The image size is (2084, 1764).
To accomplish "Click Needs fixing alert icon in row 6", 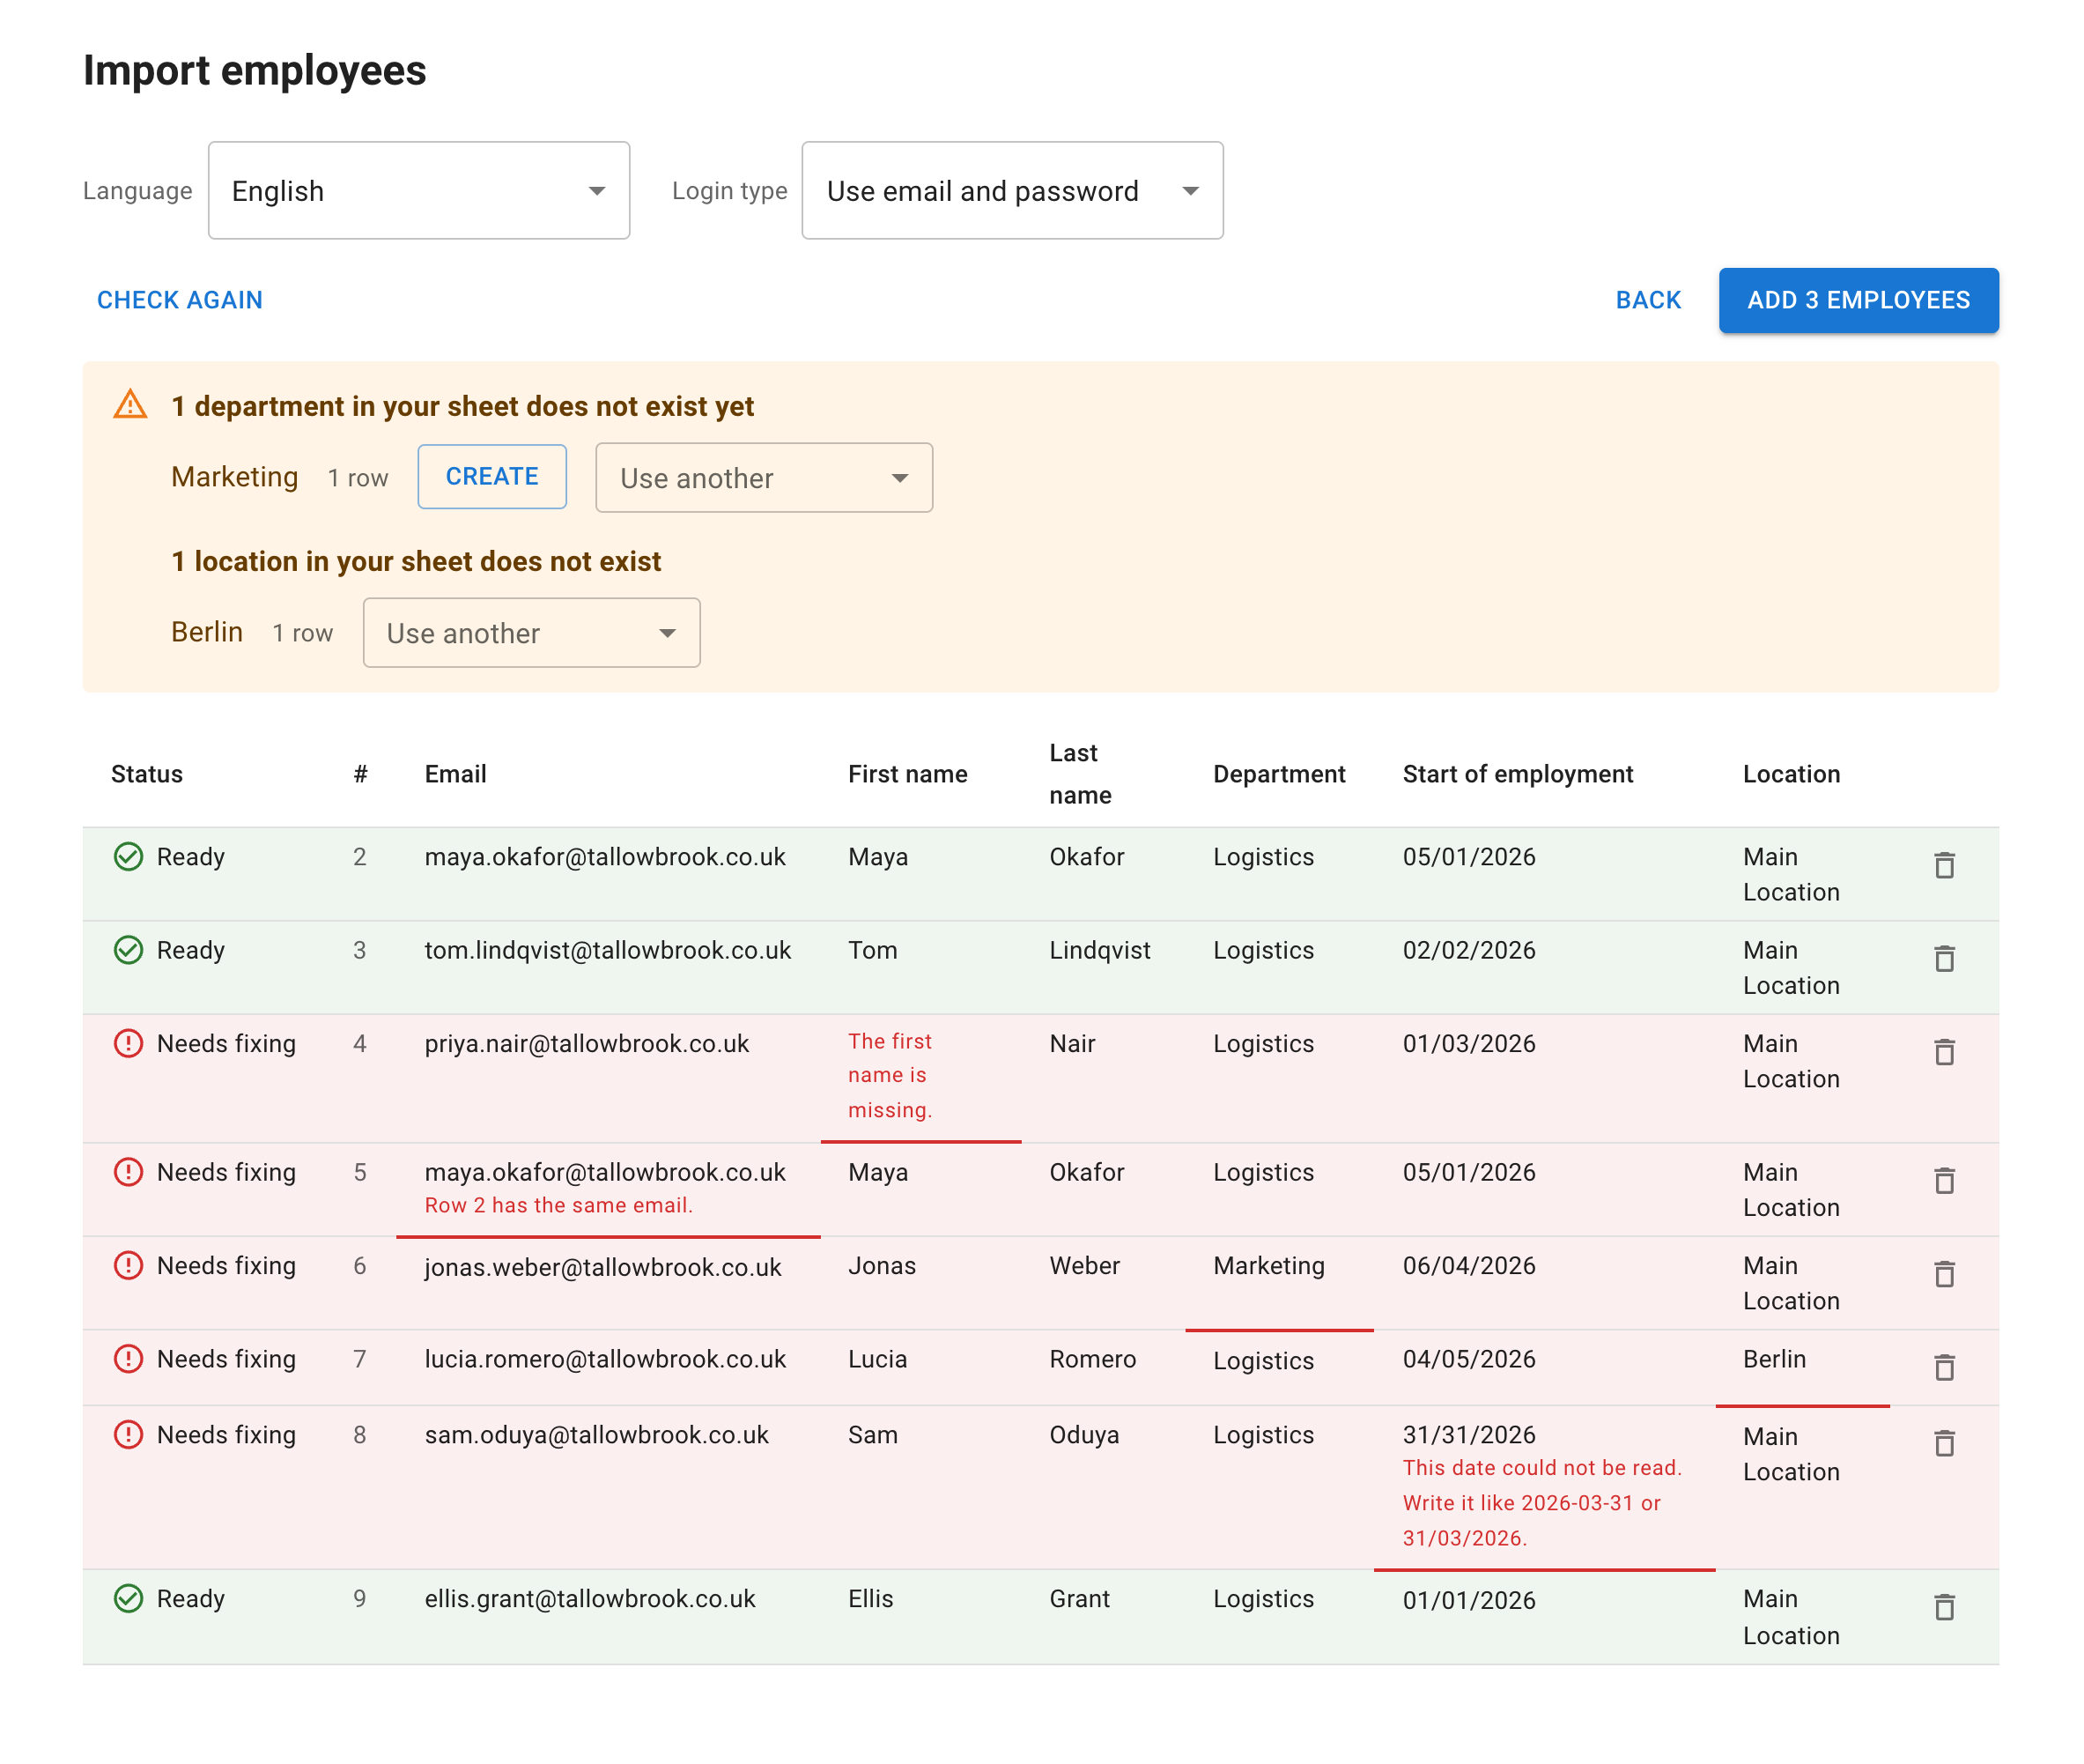I will pos(128,1265).
